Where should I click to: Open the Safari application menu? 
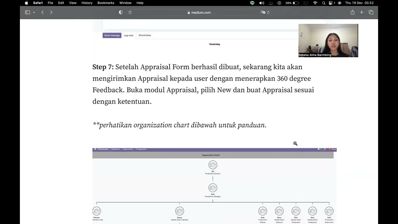[38, 3]
